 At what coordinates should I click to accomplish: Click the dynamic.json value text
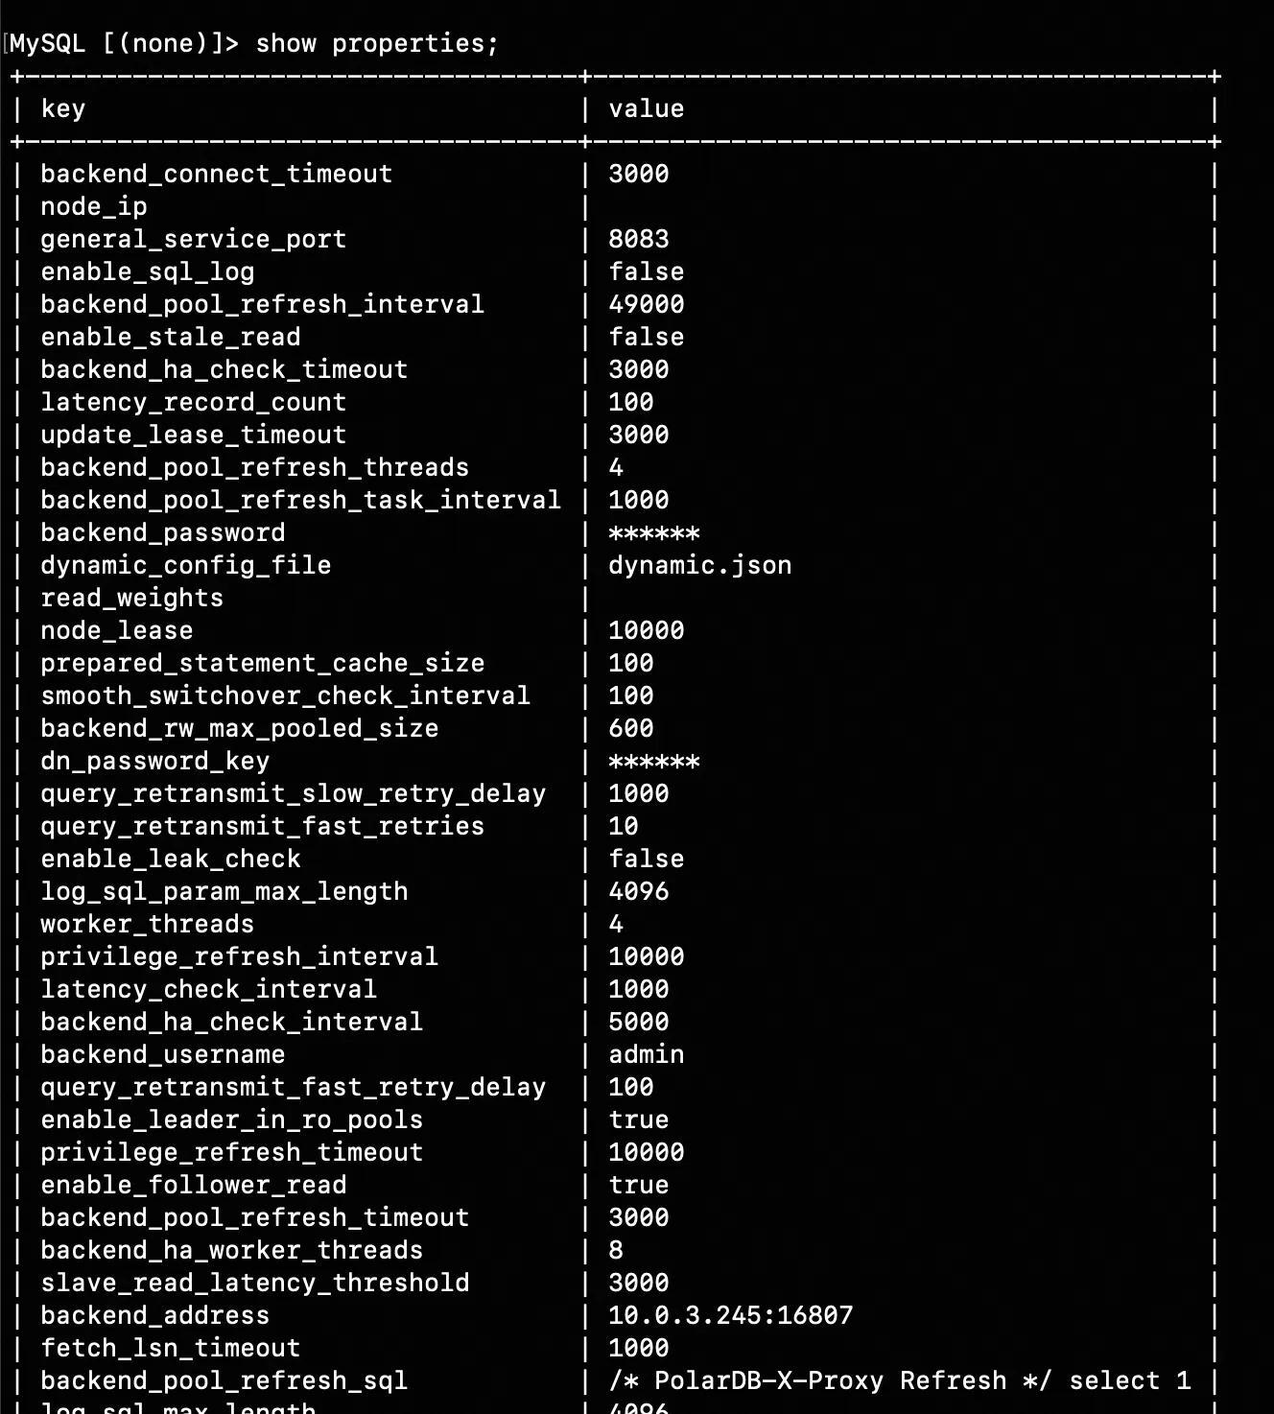(x=699, y=566)
